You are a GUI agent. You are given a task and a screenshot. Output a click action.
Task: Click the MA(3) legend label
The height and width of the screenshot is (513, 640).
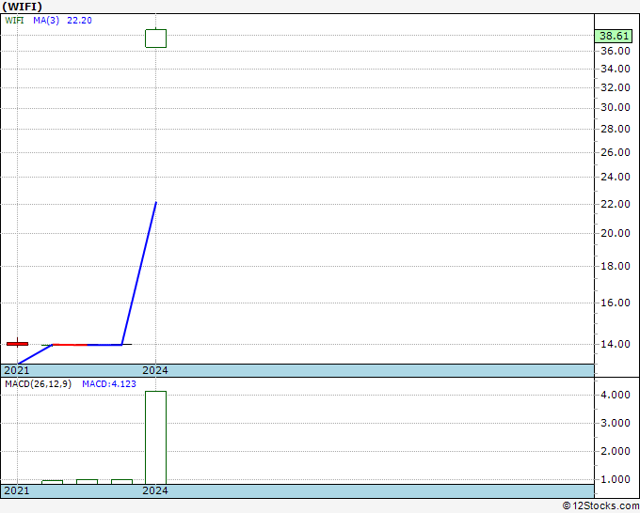[x=46, y=21]
